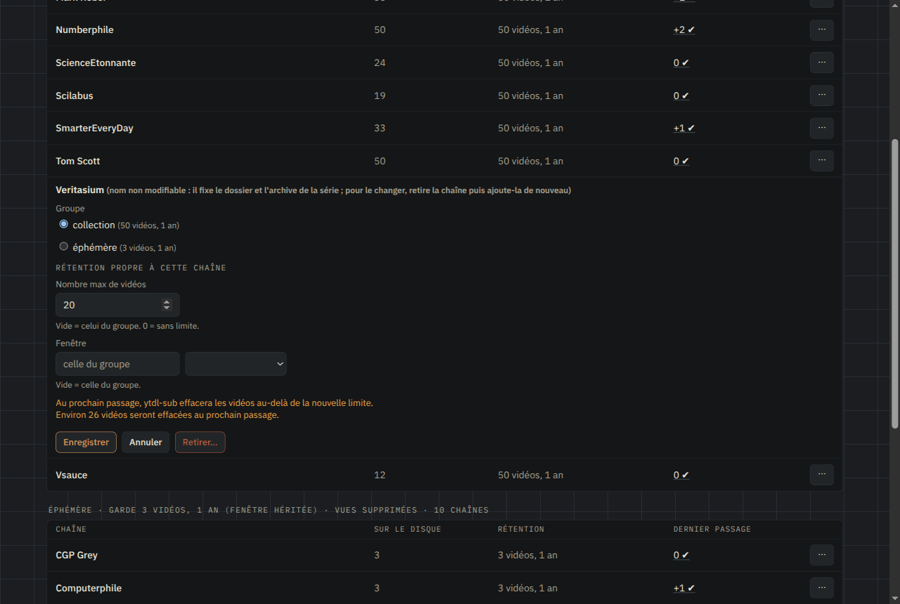Select the collection group radio button
The image size is (900, 604).
[x=64, y=224]
